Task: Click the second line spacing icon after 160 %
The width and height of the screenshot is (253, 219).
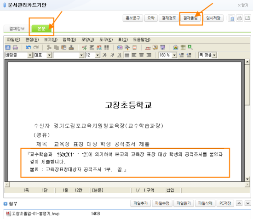Action: point(189,55)
